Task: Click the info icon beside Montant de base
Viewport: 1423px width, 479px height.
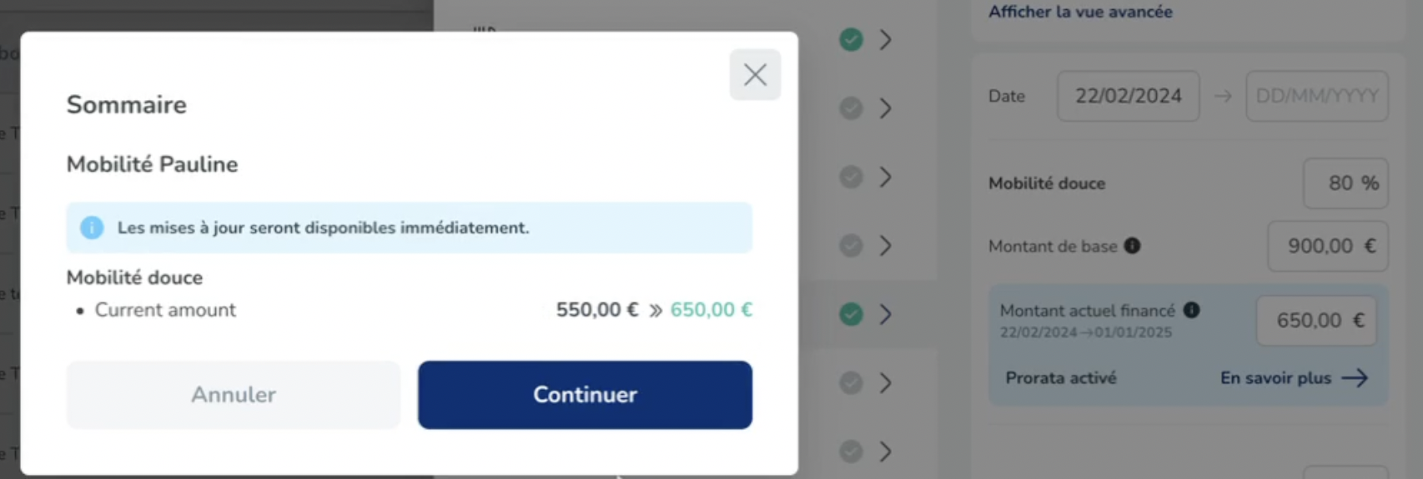Action: pyautogui.click(x=1132, y=245)
